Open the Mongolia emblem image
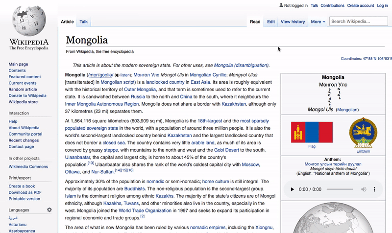The height and width of the screenshot is (233, 392). coord(363,133)
